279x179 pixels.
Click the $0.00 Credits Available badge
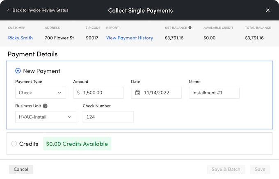tap(77, 144)
